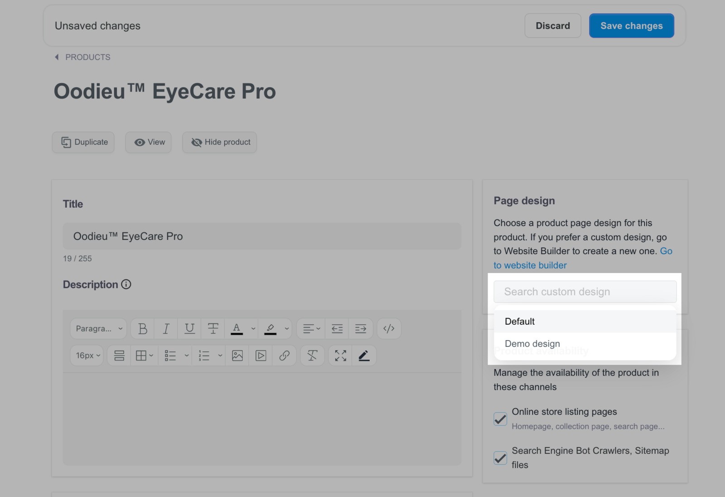Uncheck Online store listing pages
725x497 pixels.
point(500,419)
